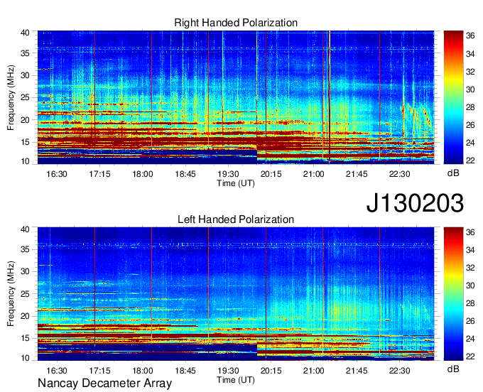Click 16:30 tick on Left Handed time axis

click(x=57, y=371)
